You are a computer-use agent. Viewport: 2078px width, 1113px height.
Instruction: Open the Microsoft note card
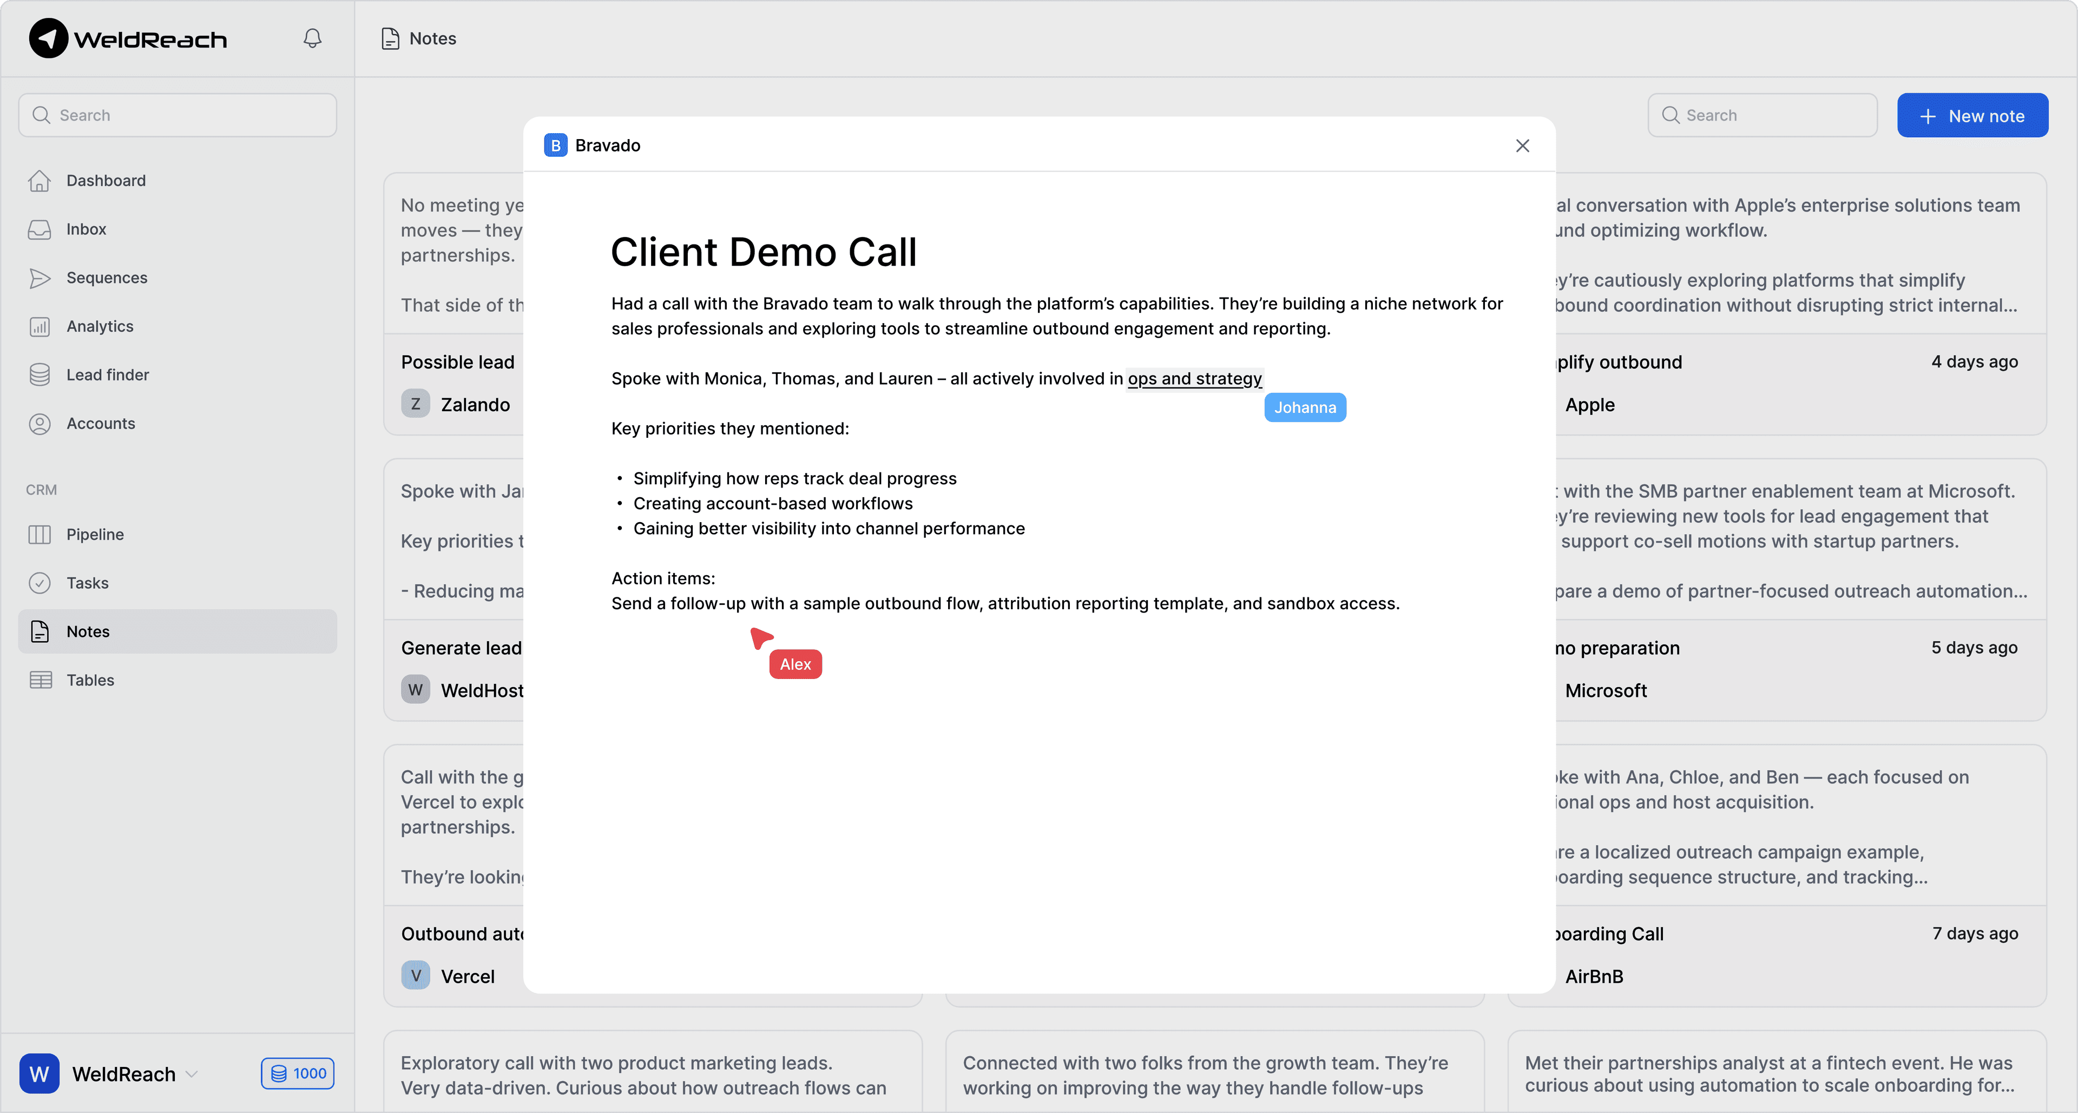pyautogui.click(x=1800, y=590)
